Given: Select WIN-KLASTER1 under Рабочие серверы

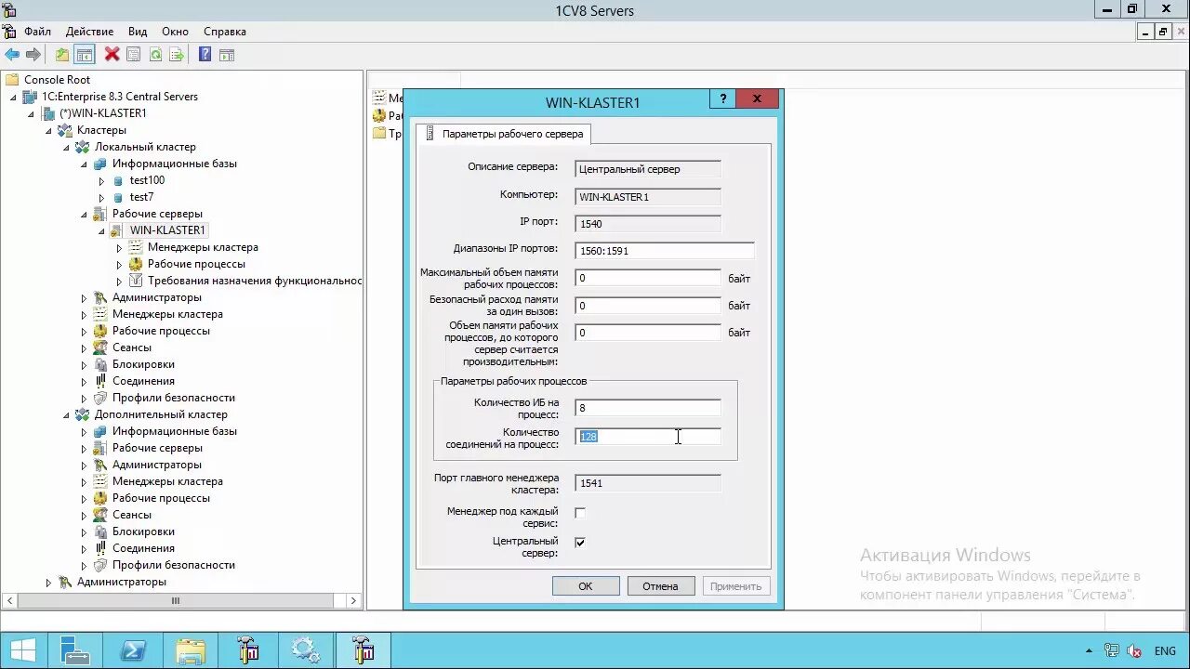Looking at the screenshot, I should (167, 230).
